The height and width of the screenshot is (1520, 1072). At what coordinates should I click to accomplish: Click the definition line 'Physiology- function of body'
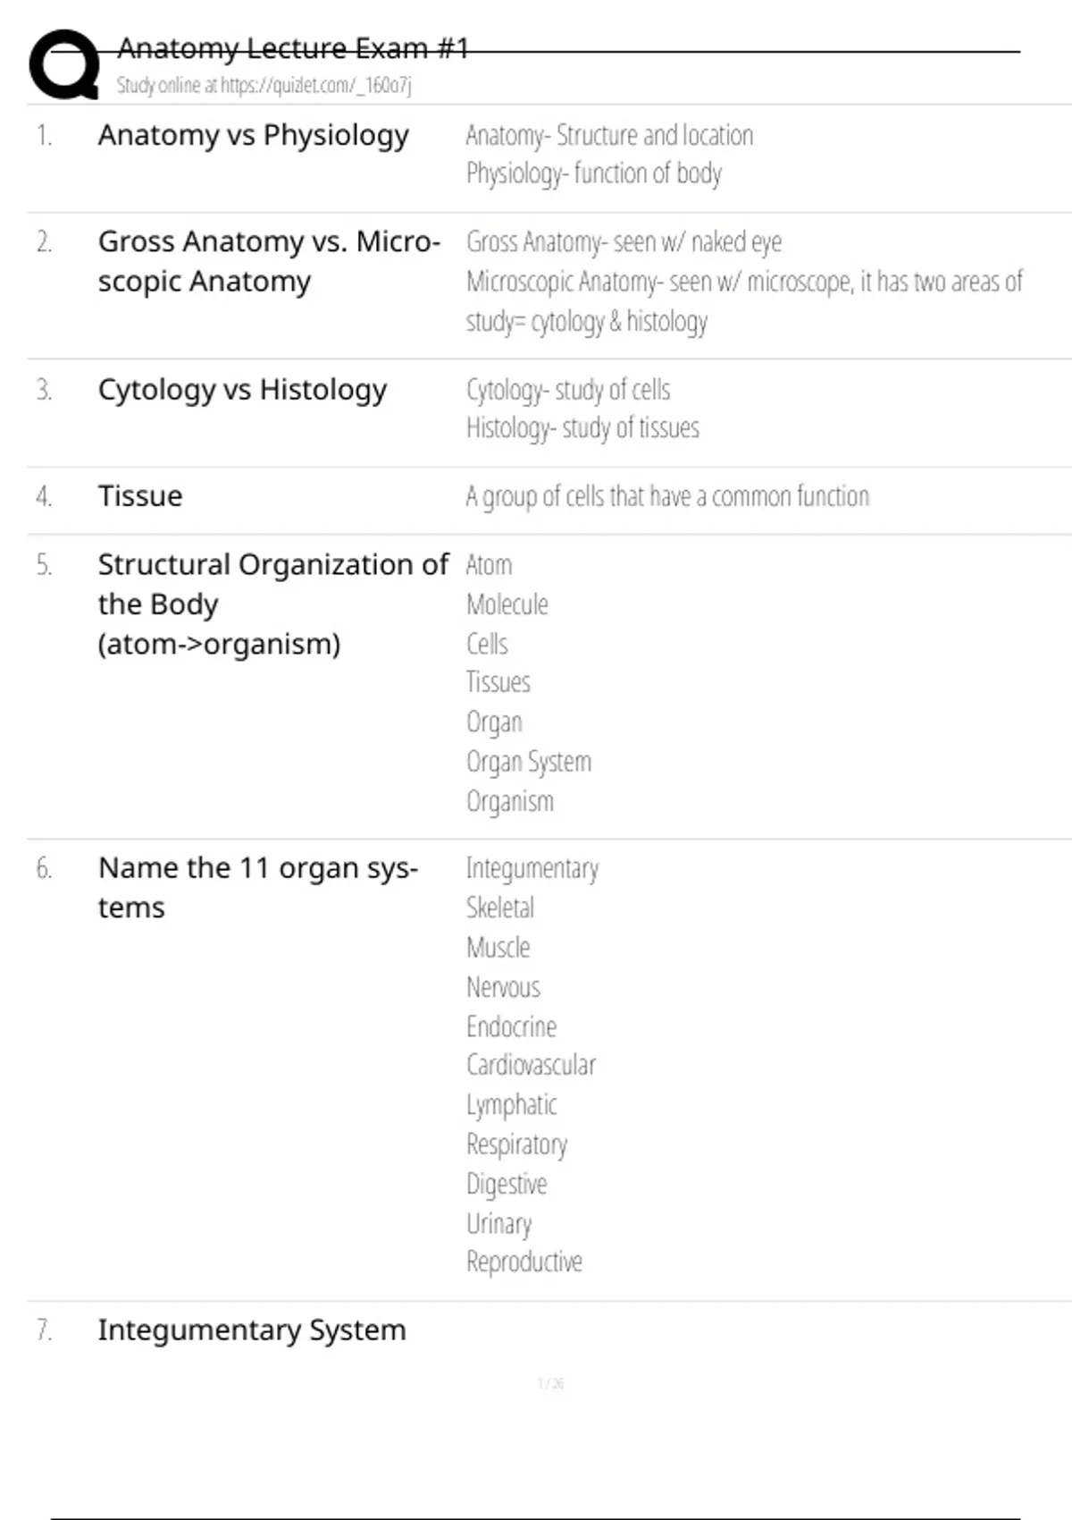pos(594,173)
